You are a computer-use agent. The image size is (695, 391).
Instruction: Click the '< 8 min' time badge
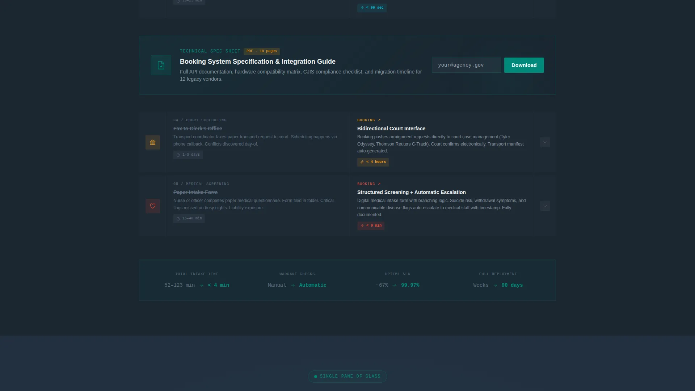tap(371, 226)
